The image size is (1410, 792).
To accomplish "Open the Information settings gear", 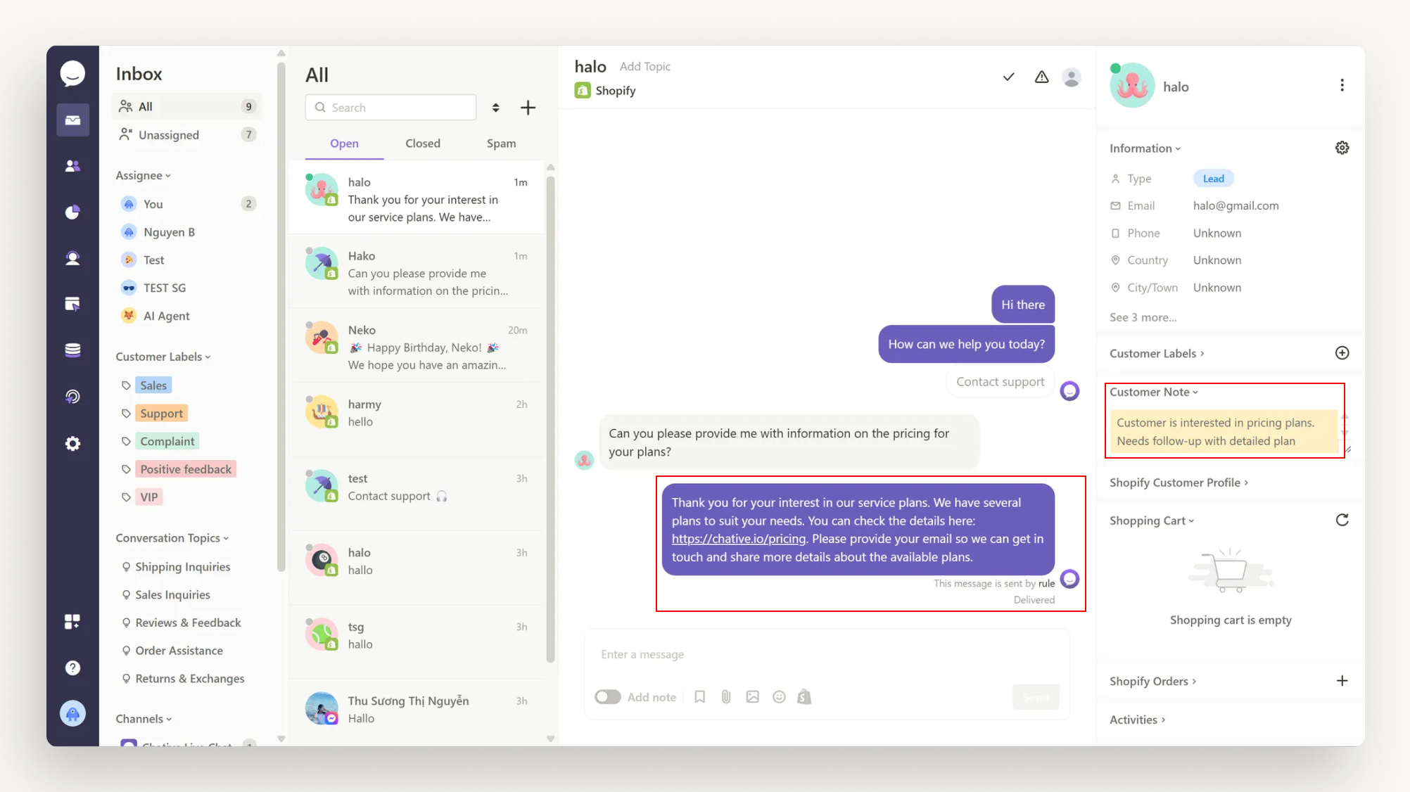I will click(x=1342, y=148).
